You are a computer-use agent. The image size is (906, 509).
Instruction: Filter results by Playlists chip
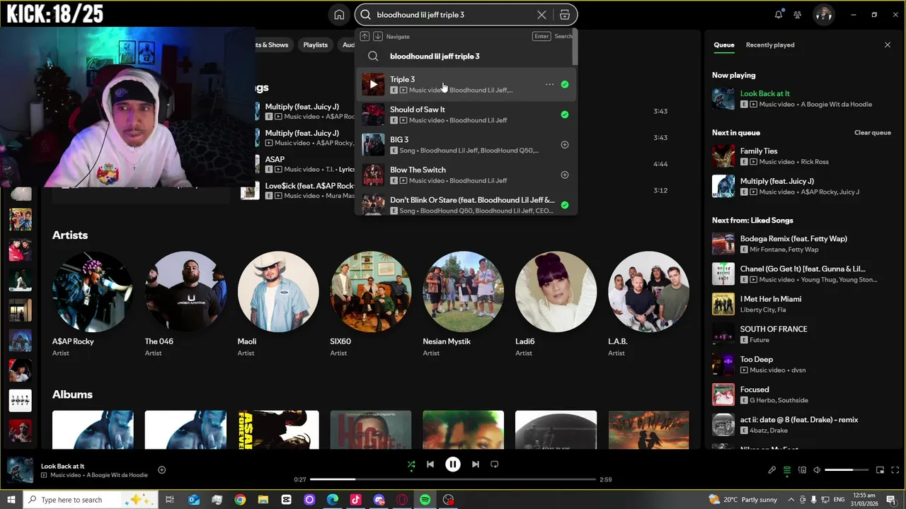tap(315, 45)
